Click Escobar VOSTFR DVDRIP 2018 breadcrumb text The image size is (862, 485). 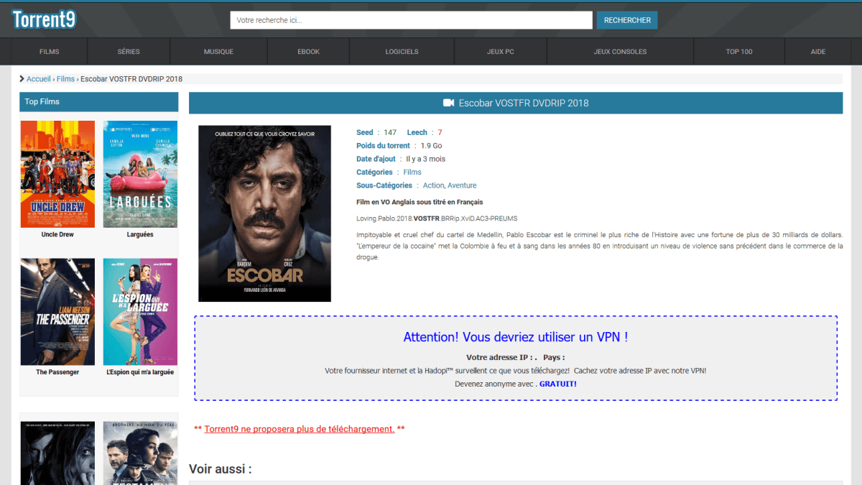131,79
